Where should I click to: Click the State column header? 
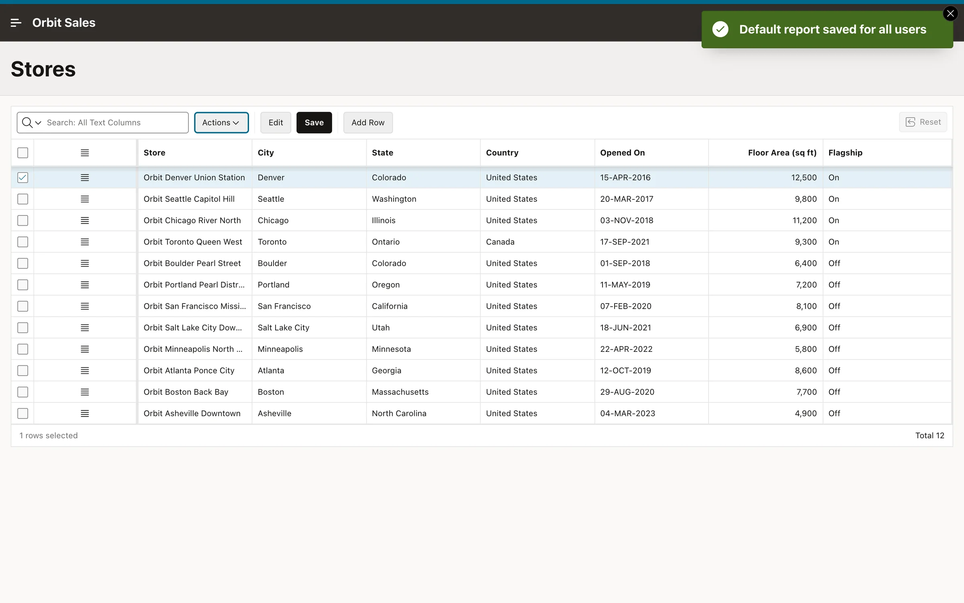423,153
